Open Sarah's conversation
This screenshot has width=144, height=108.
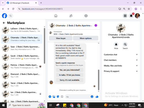click(22, 57)
